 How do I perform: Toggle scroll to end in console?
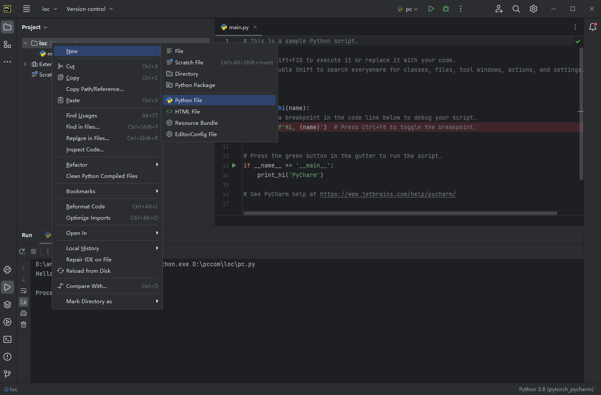24,302
